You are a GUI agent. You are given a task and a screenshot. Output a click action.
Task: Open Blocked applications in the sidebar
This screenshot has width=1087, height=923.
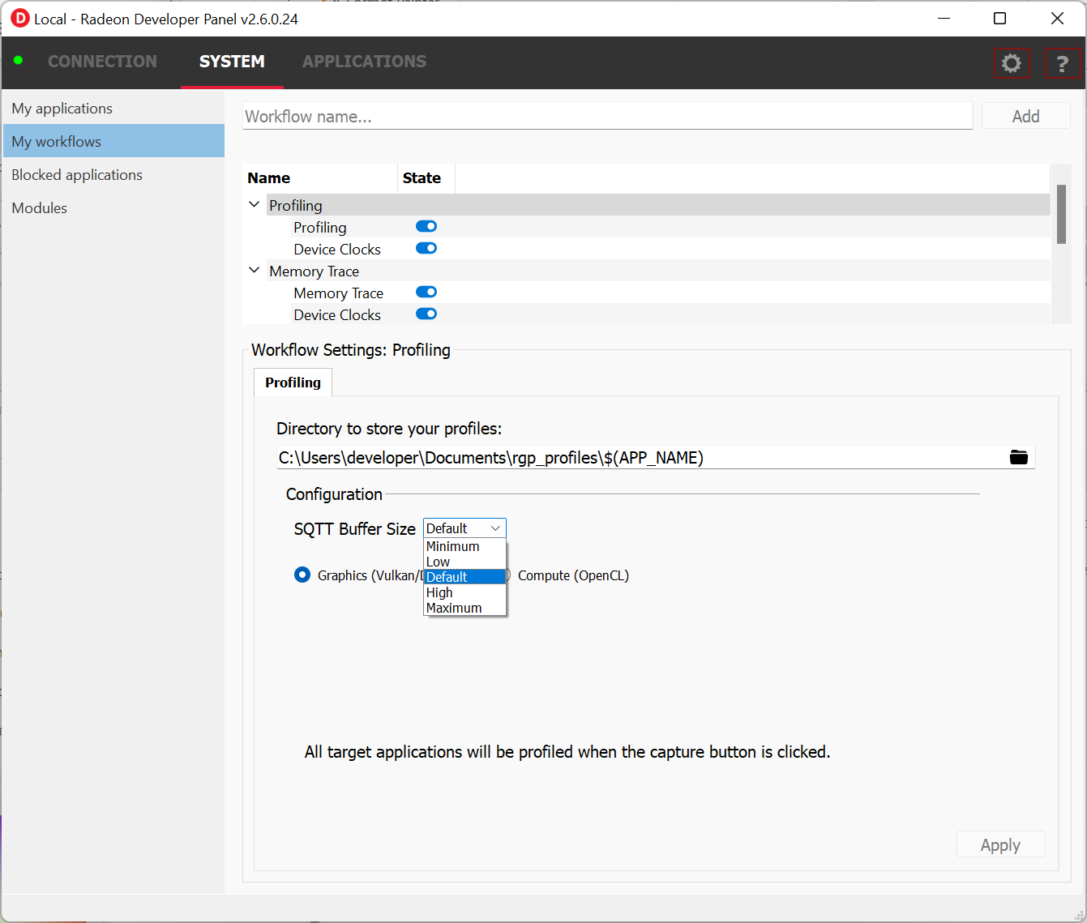tap(113, 174)
